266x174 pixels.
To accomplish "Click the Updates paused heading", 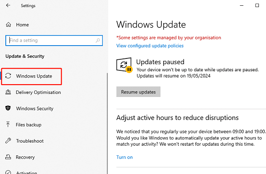I will point(160,62).
